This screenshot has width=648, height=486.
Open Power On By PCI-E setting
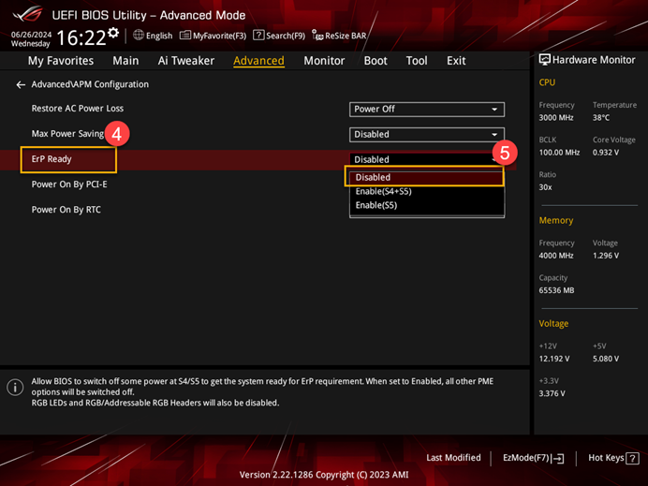tap(69, 184)
